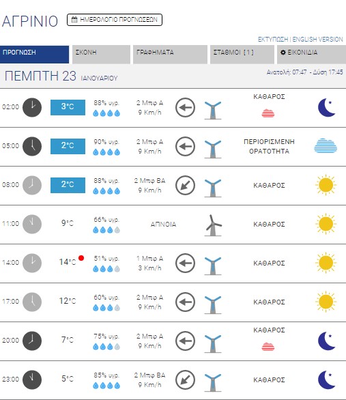Open the ΕΙΚΟΝΙΔΙΑ settings tab
Viewport: 346px width, 400px height.
pos(311,55)
